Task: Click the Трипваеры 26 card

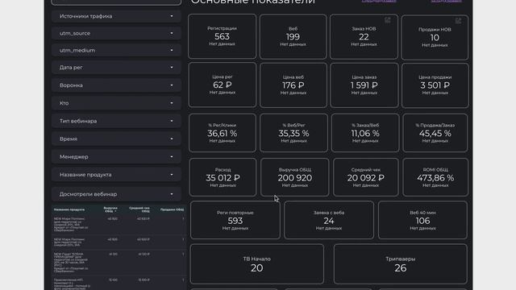Action: (x=401, y=264)
